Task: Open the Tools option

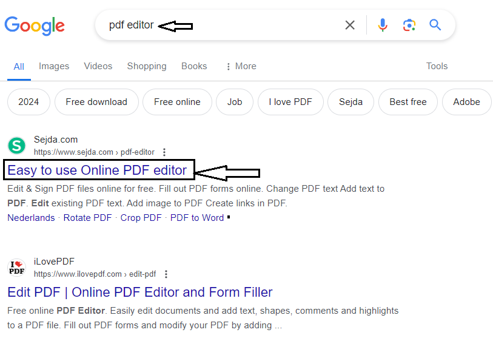Action: click(x=437, y=66)
